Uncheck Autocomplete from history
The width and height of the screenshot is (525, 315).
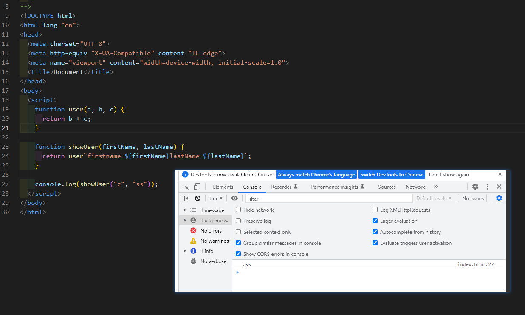click(x=375, y=232)
